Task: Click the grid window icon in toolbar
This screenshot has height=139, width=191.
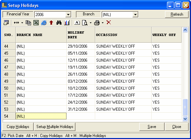Action: 6,23
